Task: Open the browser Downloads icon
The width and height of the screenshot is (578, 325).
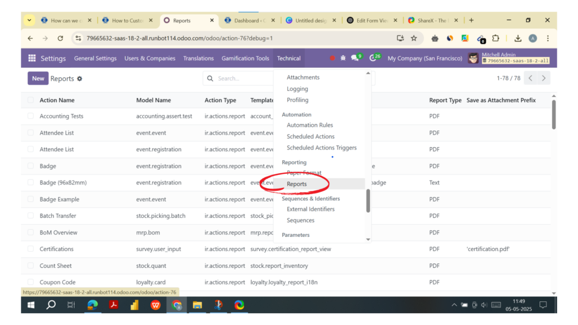Action: click(518, 38)
